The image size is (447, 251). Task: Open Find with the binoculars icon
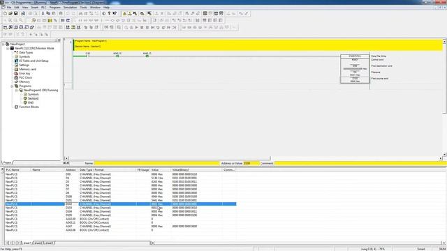click(81, 13)
